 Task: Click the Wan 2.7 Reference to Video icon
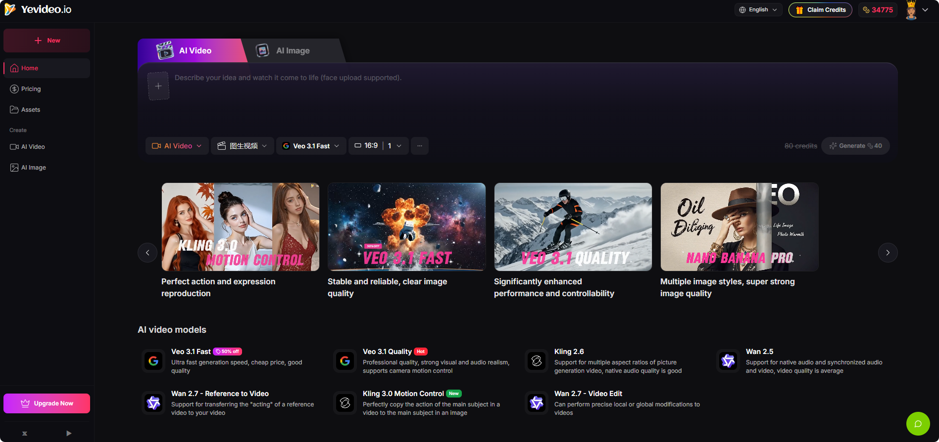(153, 403)
